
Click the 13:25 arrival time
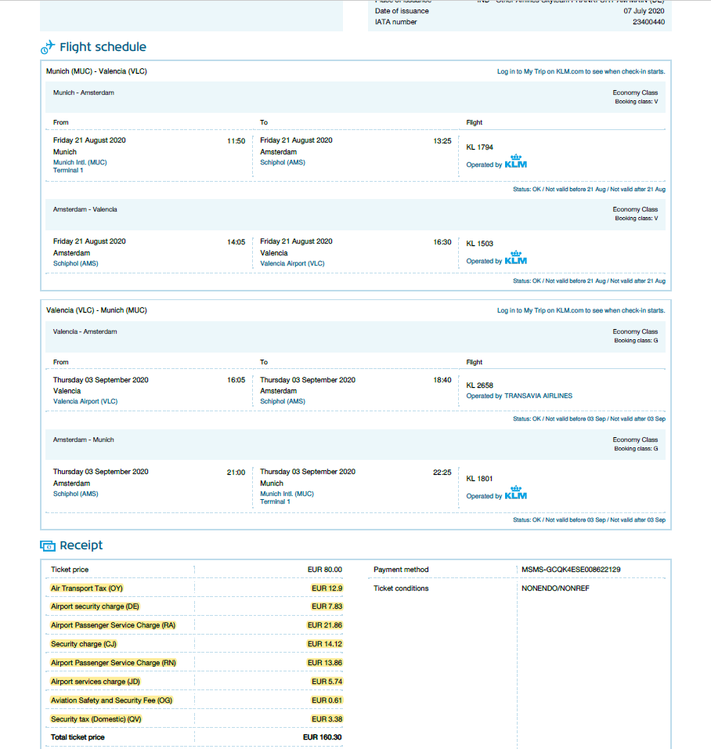442,141
